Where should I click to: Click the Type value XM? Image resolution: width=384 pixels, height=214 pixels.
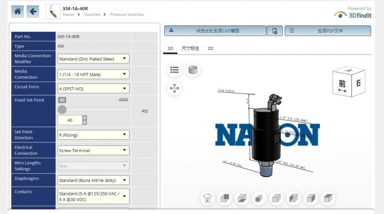click(60, 46)
